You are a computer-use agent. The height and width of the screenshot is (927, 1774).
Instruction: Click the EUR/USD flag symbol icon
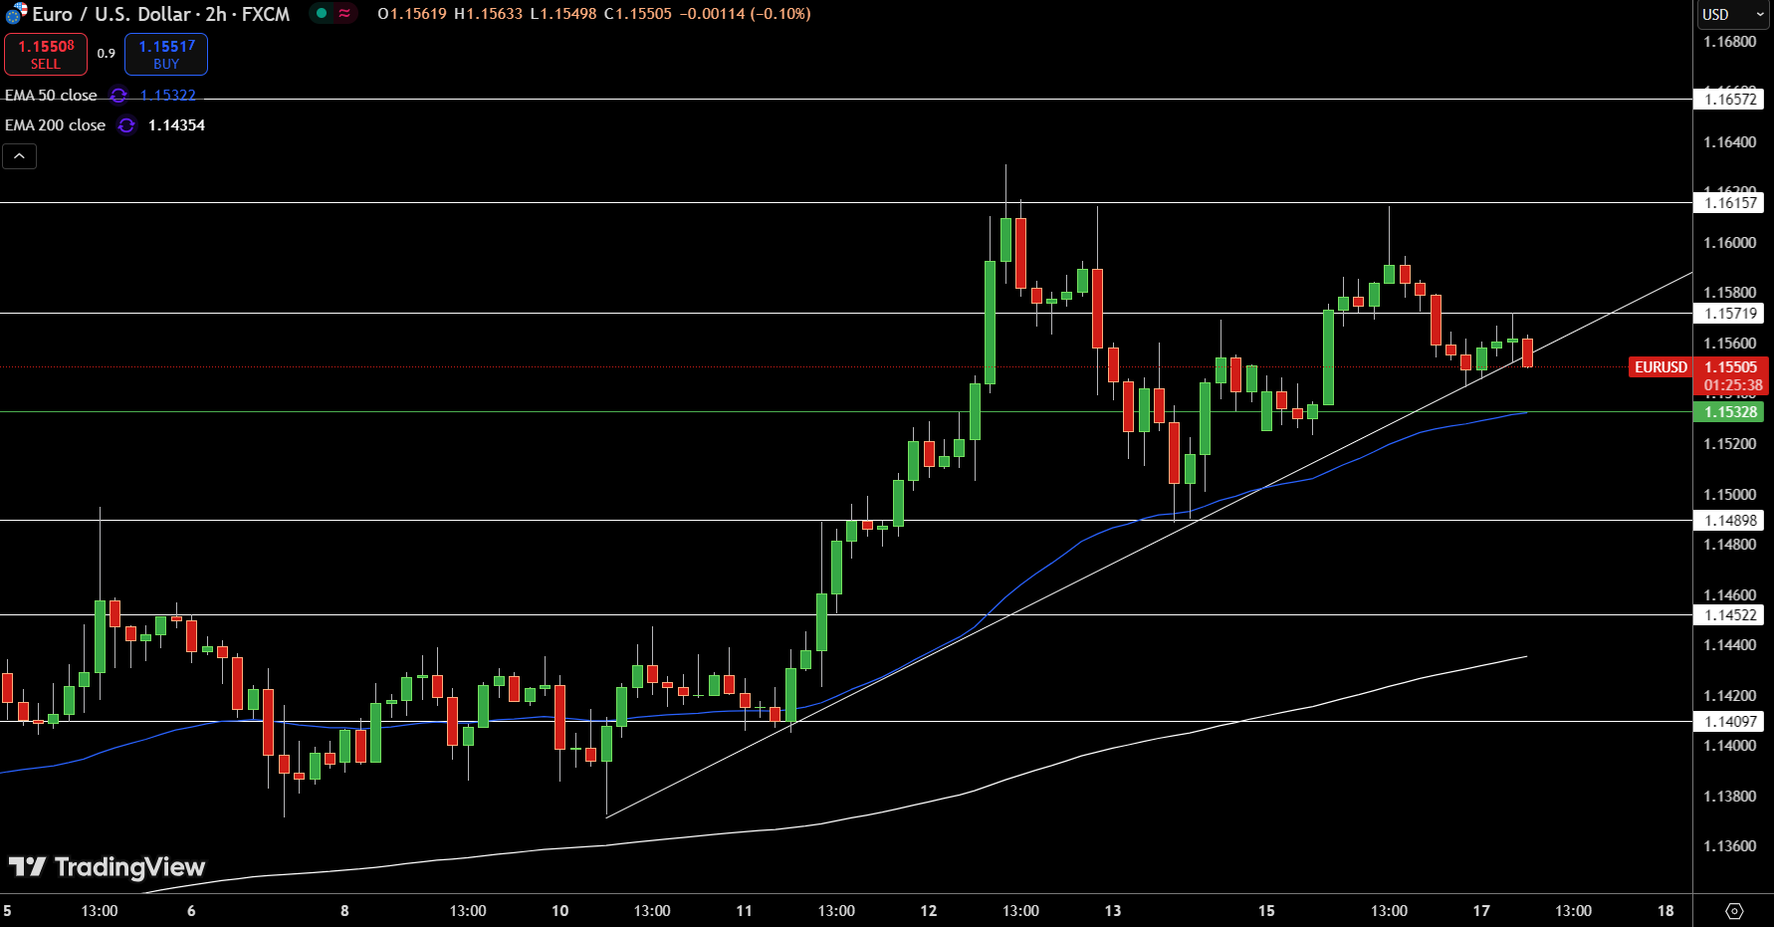tap(16, 14)
